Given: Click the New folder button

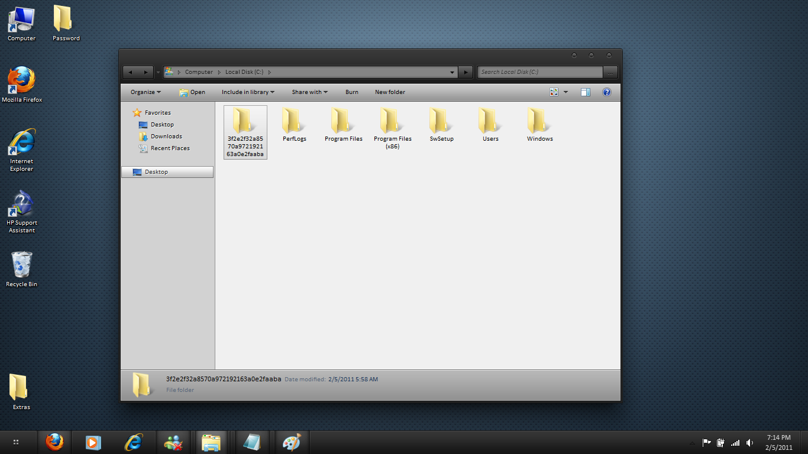Looking at the screenshot, I should point(390,92).
